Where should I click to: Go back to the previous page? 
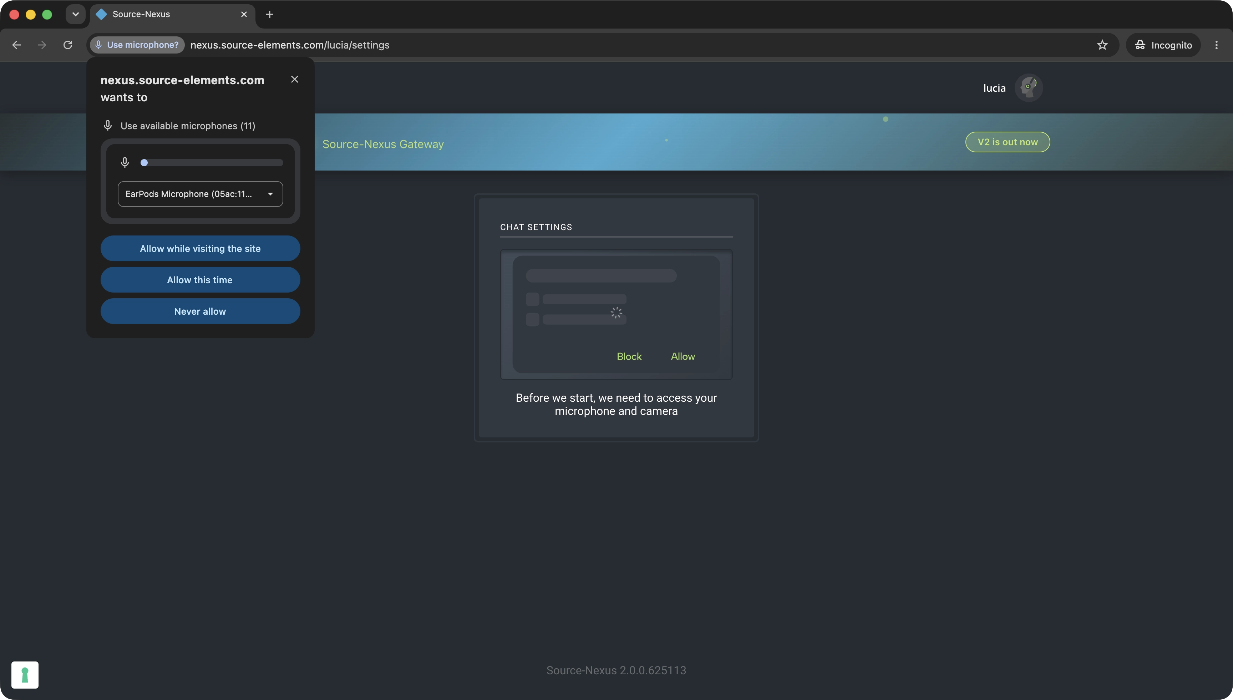[16, 45]
